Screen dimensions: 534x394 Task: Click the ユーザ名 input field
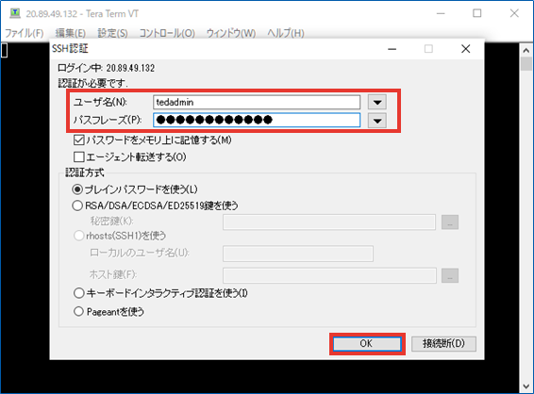257,102
